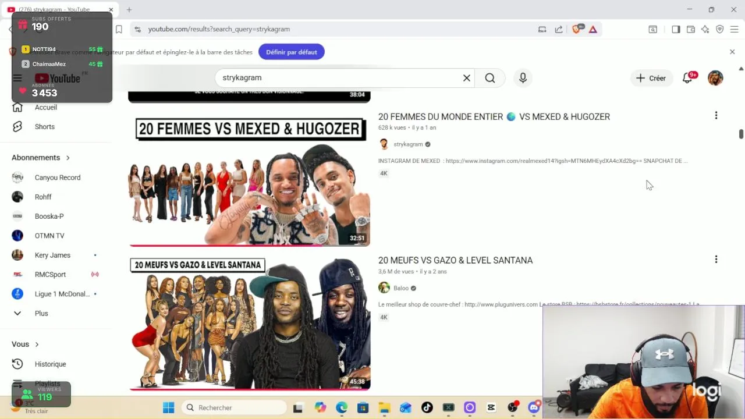
Task: Click Brave Rewards triangle icon
Action: [x=593, y=29]
